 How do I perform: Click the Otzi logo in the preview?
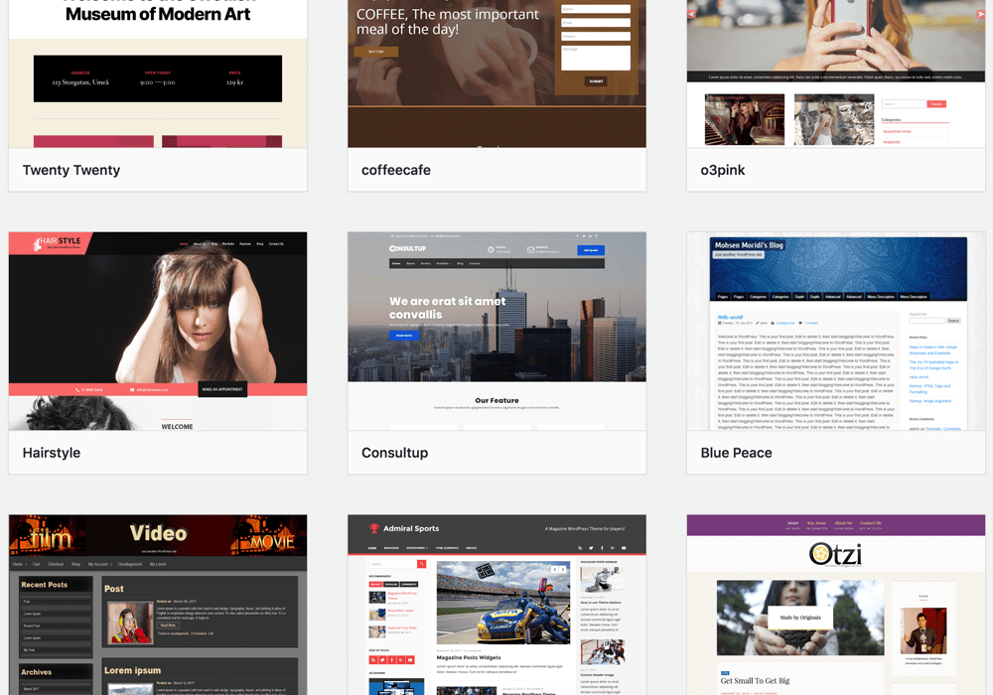834,554
